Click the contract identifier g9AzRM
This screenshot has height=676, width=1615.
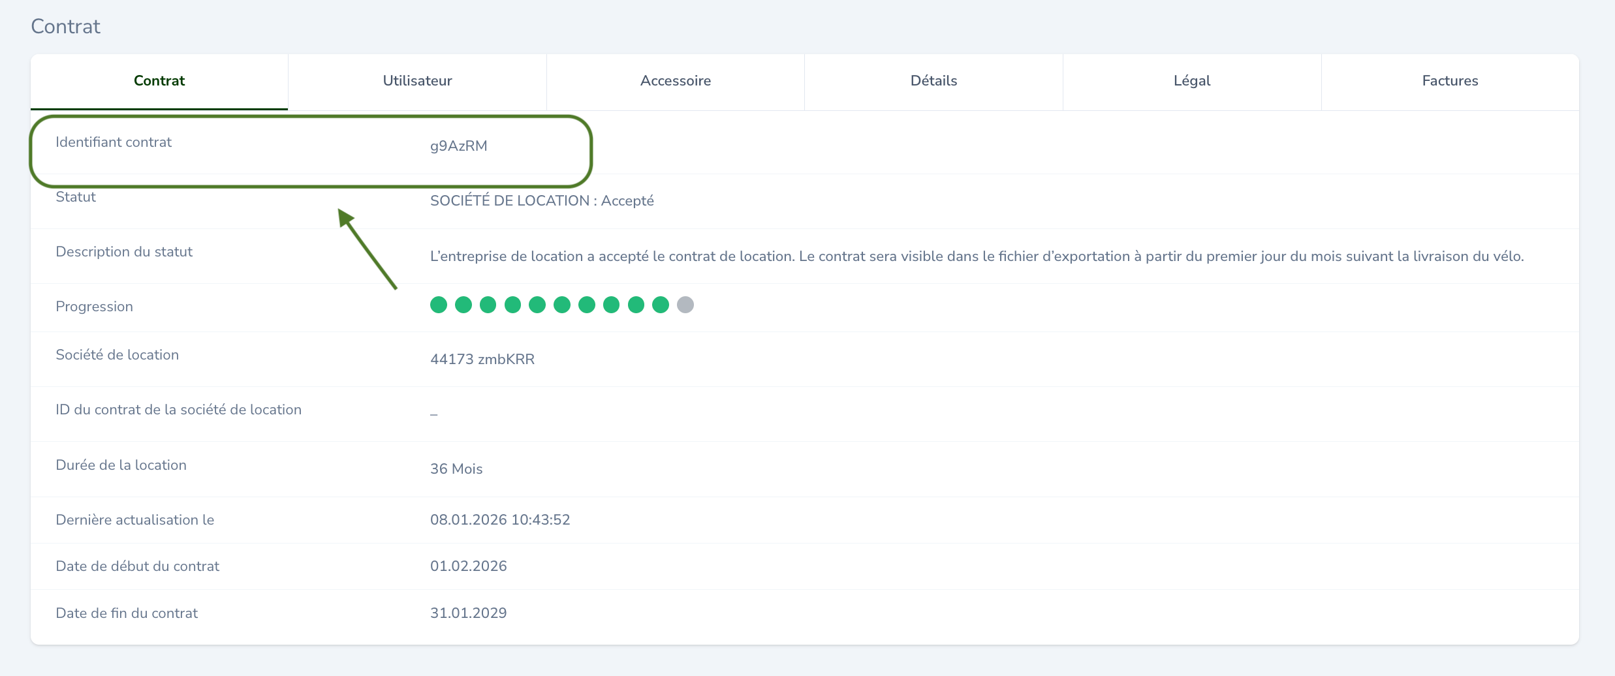coord(458,146)
